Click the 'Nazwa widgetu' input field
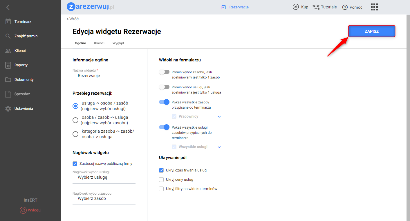The height and width of the screenshot is (221, 410). click(x=104, y=76)
